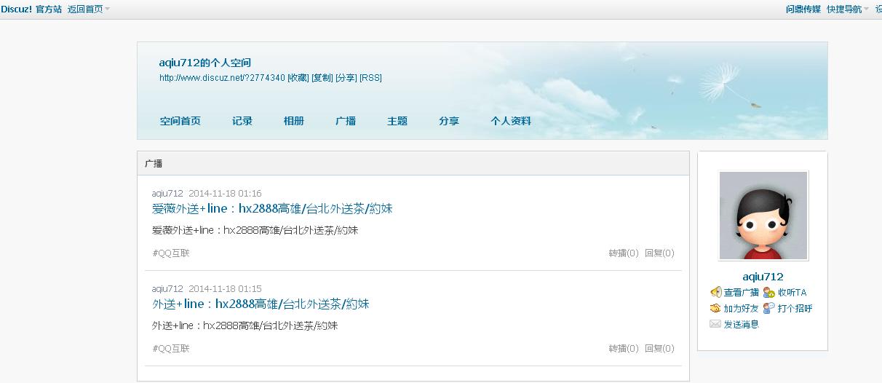The height and width of the screenshot is (383, 882).
Task: Click the timestamp 2014-11-18 01:16
Action: 225,194
